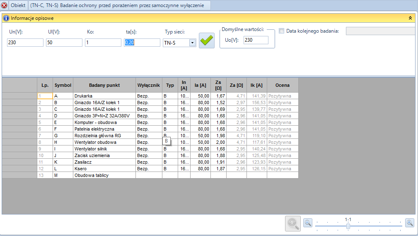Open the Typ sieci dropdown arrow
The image size is (418, 236).
pyautogui.click(x=193, y=43)
